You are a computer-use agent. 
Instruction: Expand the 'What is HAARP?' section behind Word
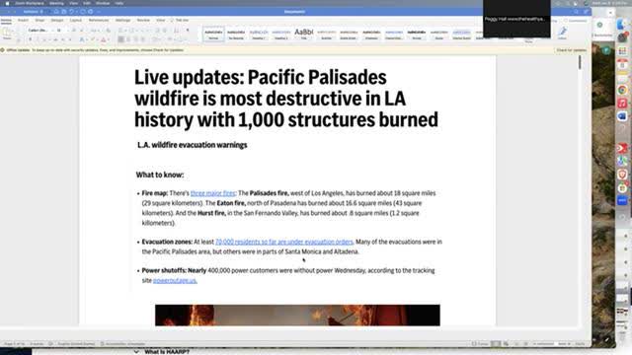tap(136, 352)
